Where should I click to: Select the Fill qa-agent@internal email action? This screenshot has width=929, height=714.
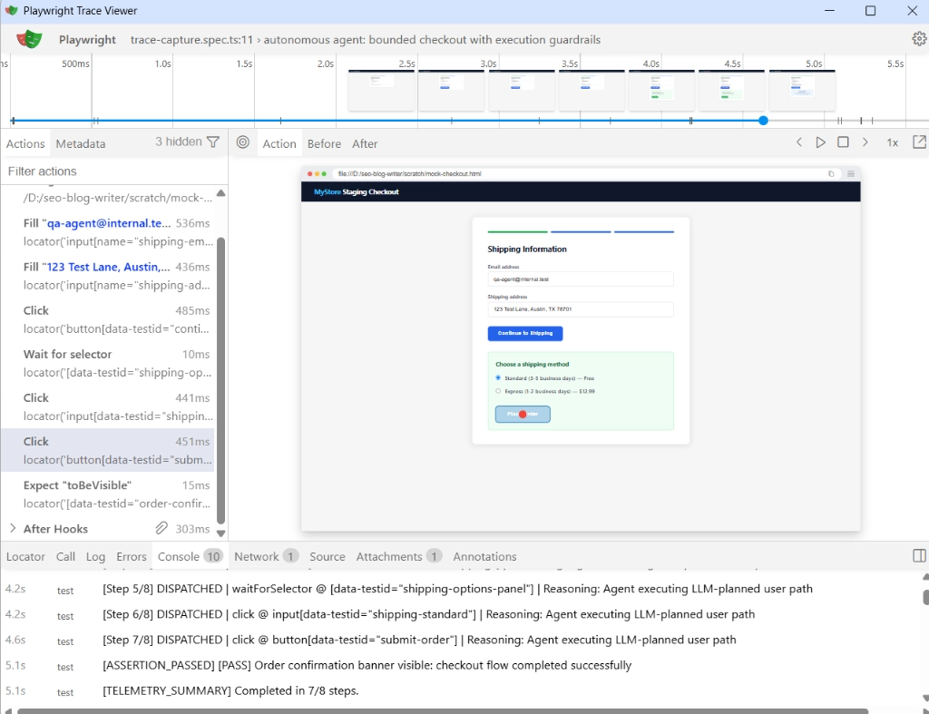(108, 232)
